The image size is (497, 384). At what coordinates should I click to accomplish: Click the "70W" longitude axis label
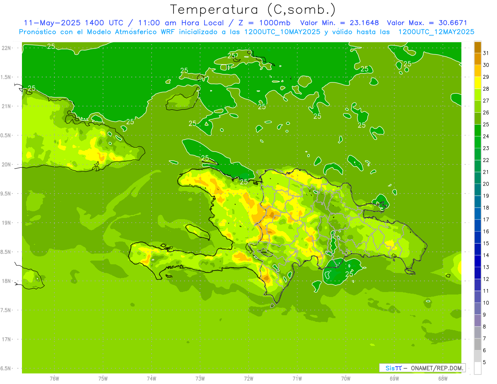(x=346, y=379)
